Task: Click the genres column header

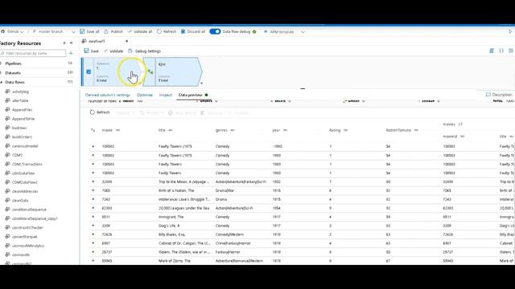Action: click(221, 130)
